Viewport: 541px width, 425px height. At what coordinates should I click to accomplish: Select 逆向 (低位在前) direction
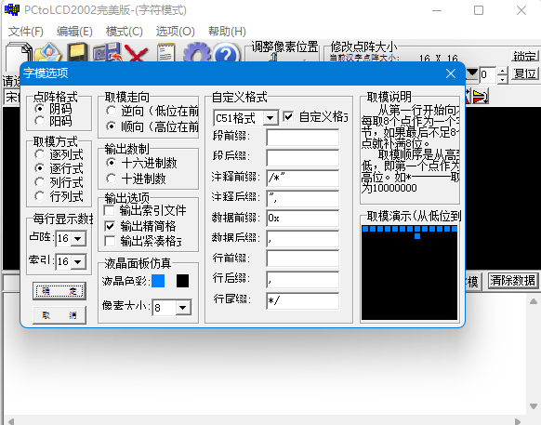click(112, 111)
